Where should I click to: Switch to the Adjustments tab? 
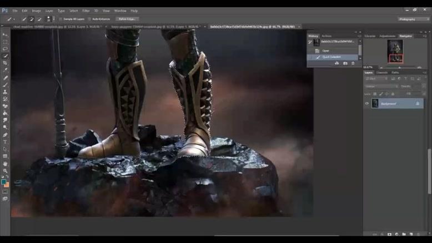pos(388,36)
